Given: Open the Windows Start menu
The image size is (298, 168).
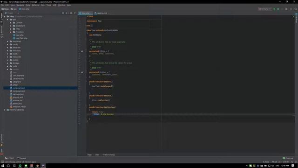Looking at the screenshot, I should [3, 166].
